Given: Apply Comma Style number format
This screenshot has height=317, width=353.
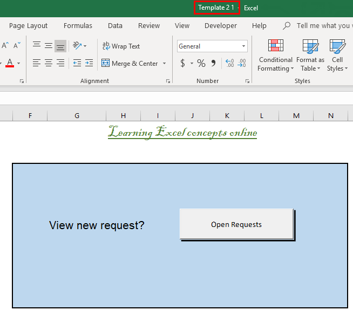Looking at the screenshot, I should 213,64.
